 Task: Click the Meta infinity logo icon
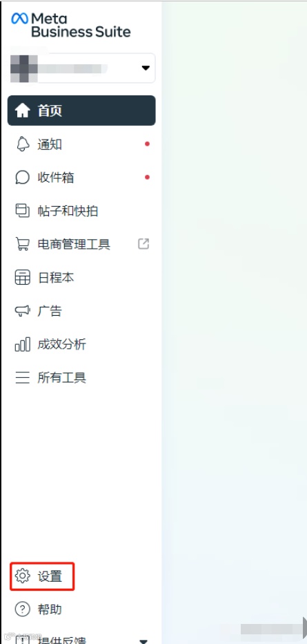tap(20, 19)
